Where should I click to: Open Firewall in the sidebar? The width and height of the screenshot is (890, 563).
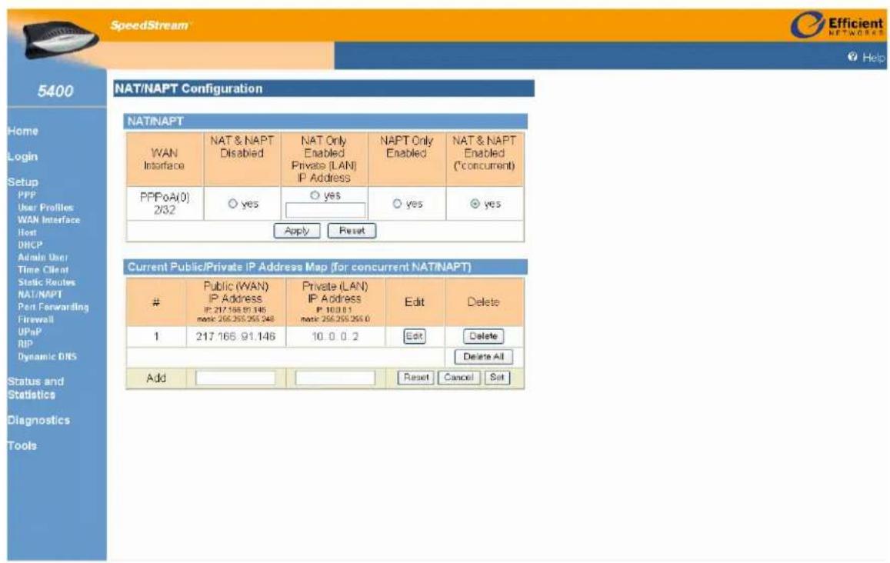35,319
